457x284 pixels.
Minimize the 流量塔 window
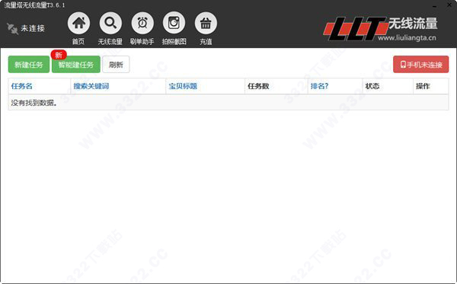[x=434, y=5]
